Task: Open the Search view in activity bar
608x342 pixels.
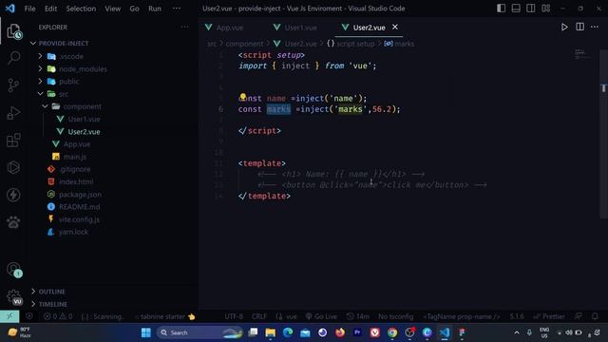Action: click(x=13, y=58)
